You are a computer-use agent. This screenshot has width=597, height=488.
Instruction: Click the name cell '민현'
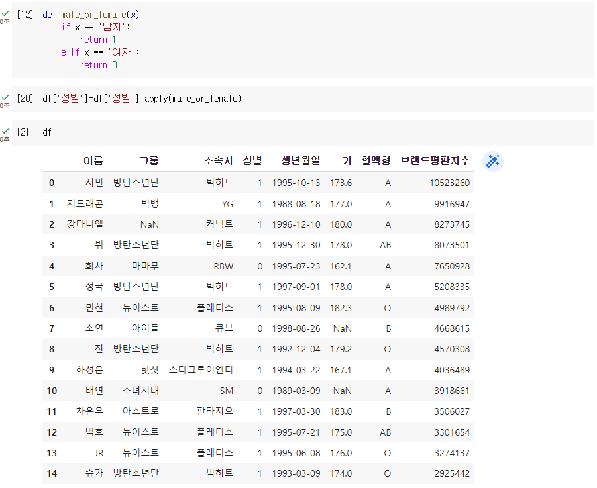pos(94,307)
